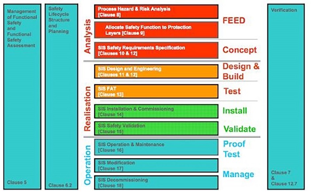
Task: Click the SIS Modification Clause 17 box
Action: tap(156, 166)
